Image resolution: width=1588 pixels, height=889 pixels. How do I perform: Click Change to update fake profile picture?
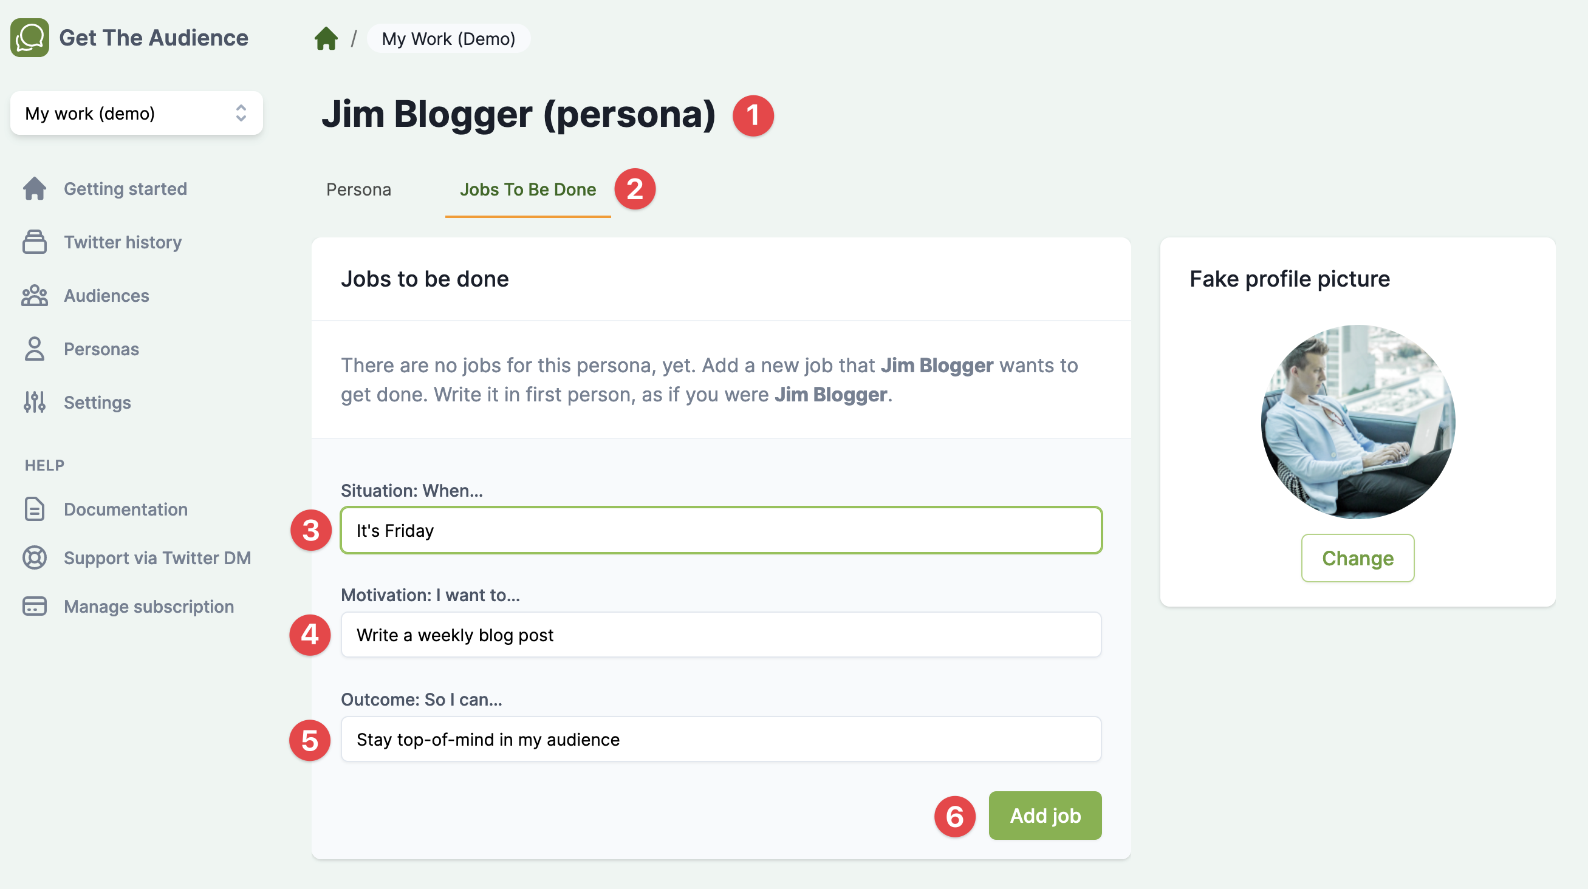pos(1357,557)
